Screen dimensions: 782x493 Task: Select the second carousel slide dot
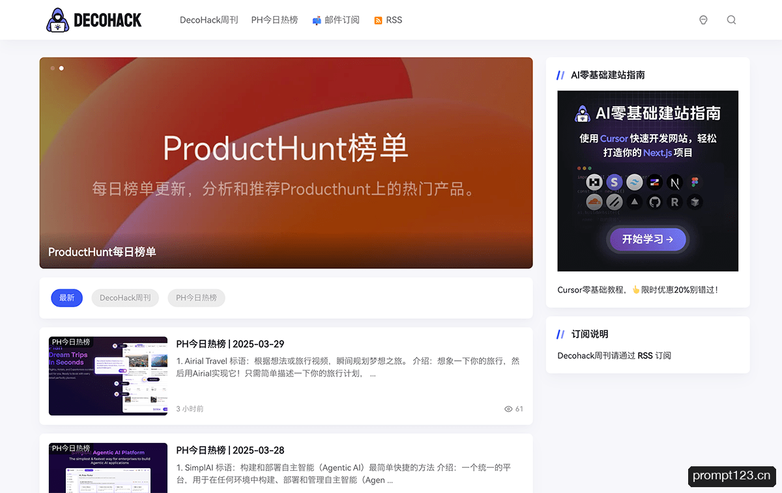(x=61, y=68)
